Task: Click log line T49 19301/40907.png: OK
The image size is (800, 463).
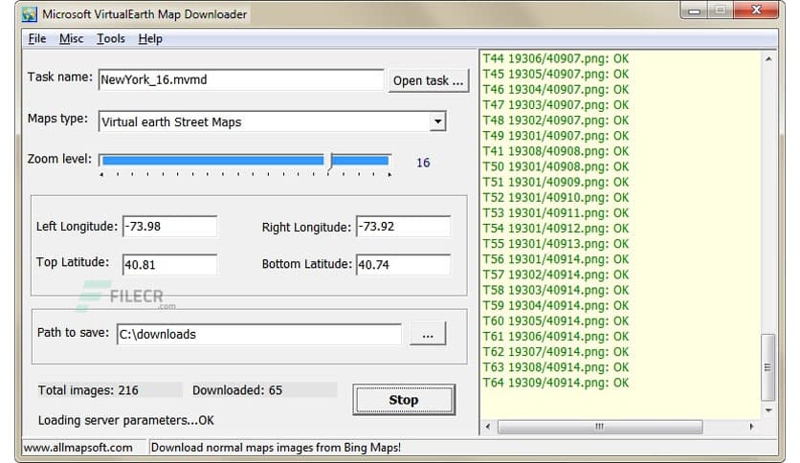Action: coord(556,136)
